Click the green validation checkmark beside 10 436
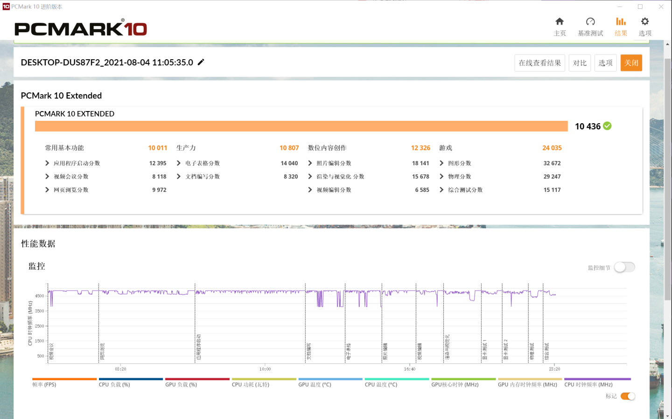The width and height of the screenshot is (672, 419). 607,126
